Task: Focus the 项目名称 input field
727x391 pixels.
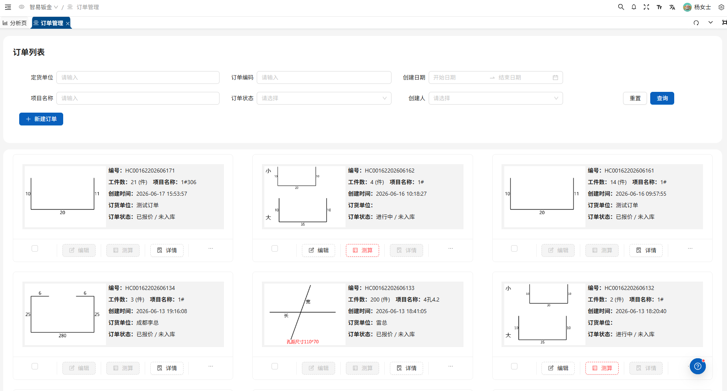Action: [138, 98]
